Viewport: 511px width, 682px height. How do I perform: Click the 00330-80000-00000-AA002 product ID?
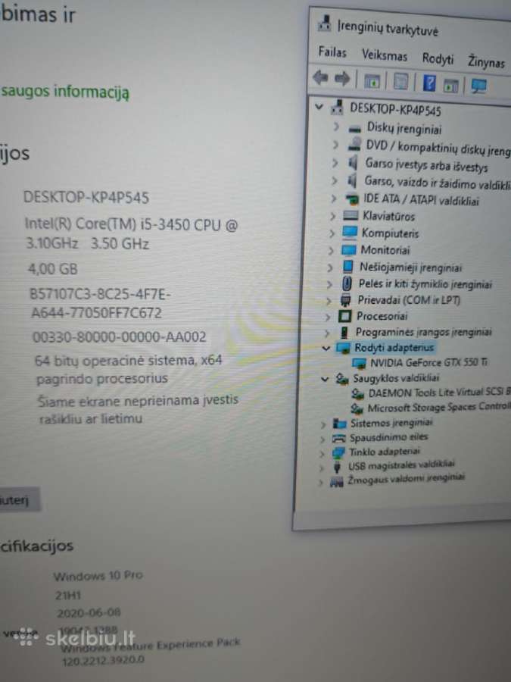coord(120,337)
